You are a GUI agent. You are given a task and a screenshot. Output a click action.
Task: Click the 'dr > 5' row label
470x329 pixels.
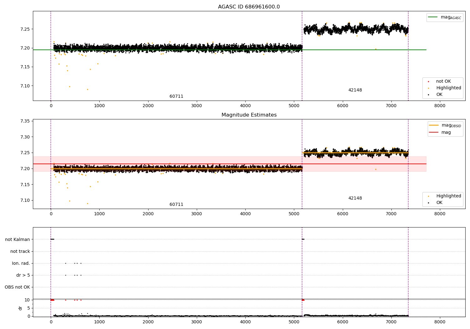point(23,275)
